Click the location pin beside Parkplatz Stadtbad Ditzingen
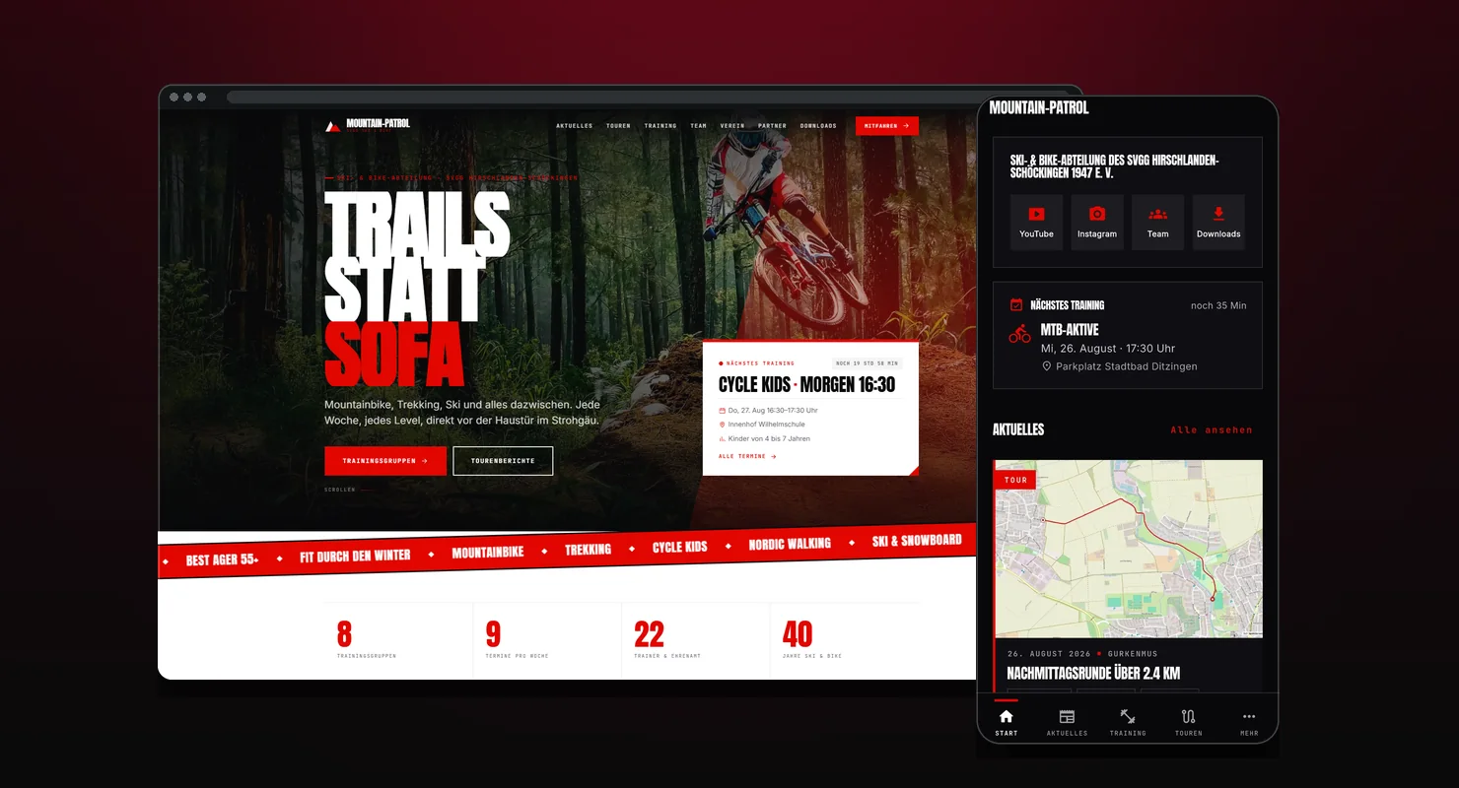This screenshot has height=788, width=1459. [x=1047, y=366]
